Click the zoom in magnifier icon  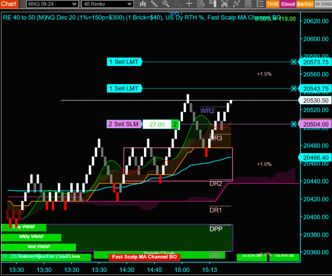click(x=166, y=4)
